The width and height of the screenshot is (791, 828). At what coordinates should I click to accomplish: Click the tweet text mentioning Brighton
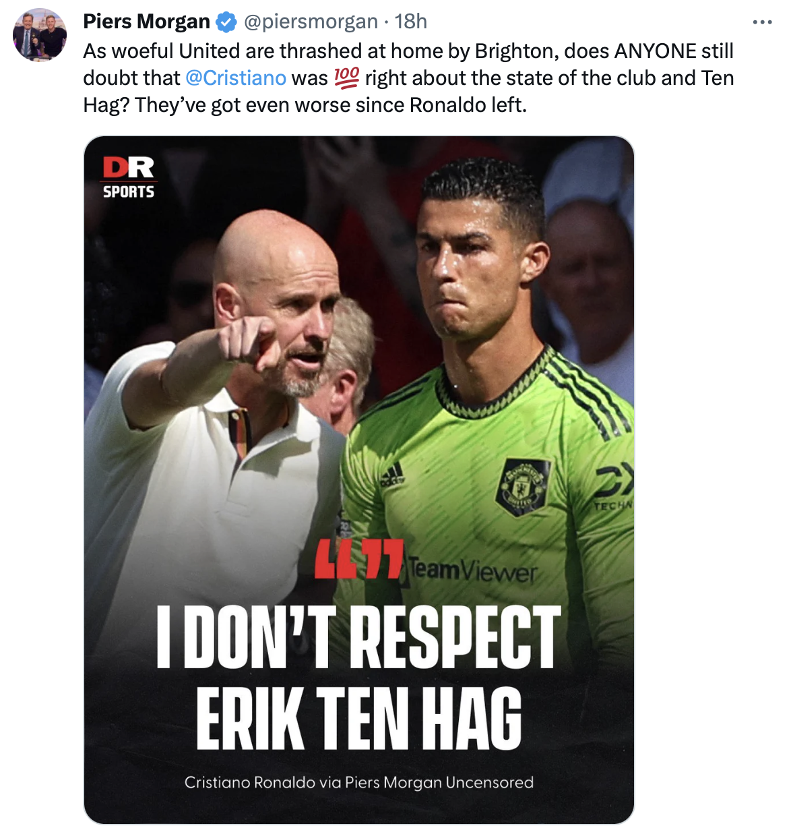coord(408,78)
